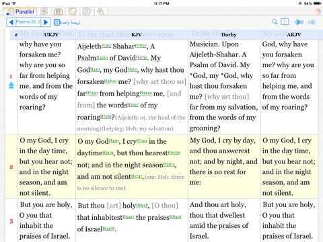Open the magnifier search tab

point(100,11)
